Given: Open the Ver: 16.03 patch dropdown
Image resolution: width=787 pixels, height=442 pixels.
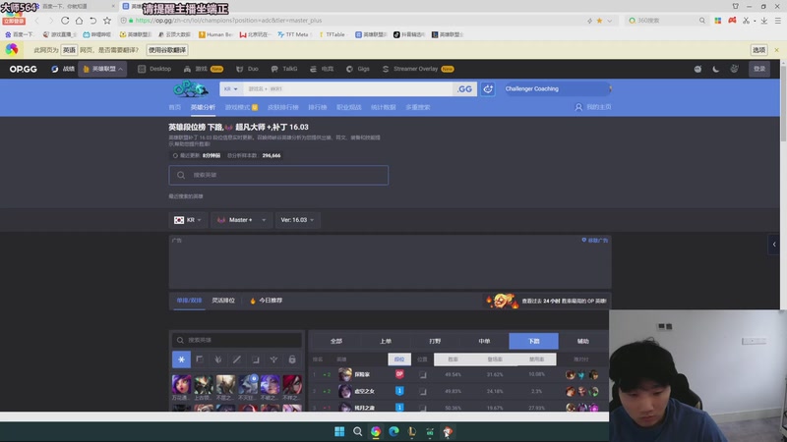Looking at the screenshot, I should click(x=298, y=220).
